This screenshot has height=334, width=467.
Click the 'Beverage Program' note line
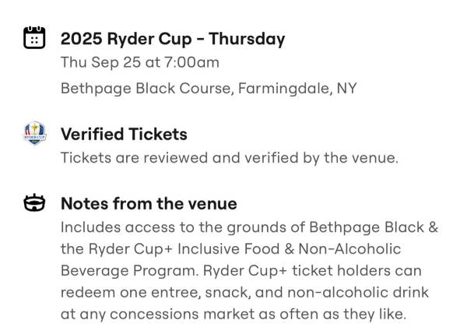pos(241,271)
